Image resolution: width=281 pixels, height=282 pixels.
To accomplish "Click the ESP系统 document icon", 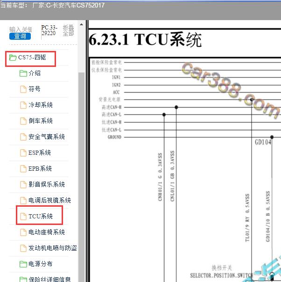I will pos(23,153).
